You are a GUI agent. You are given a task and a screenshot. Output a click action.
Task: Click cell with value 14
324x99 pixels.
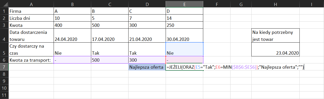tap(184, 18)
